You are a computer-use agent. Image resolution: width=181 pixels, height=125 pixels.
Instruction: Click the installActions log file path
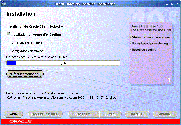tap(62, 97)
